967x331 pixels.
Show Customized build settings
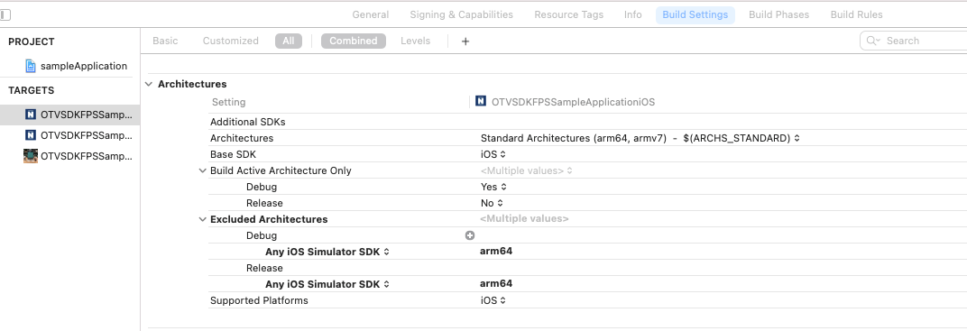click(x=231, y=41)
